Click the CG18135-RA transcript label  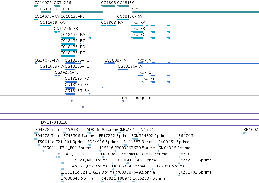point(73,35)
